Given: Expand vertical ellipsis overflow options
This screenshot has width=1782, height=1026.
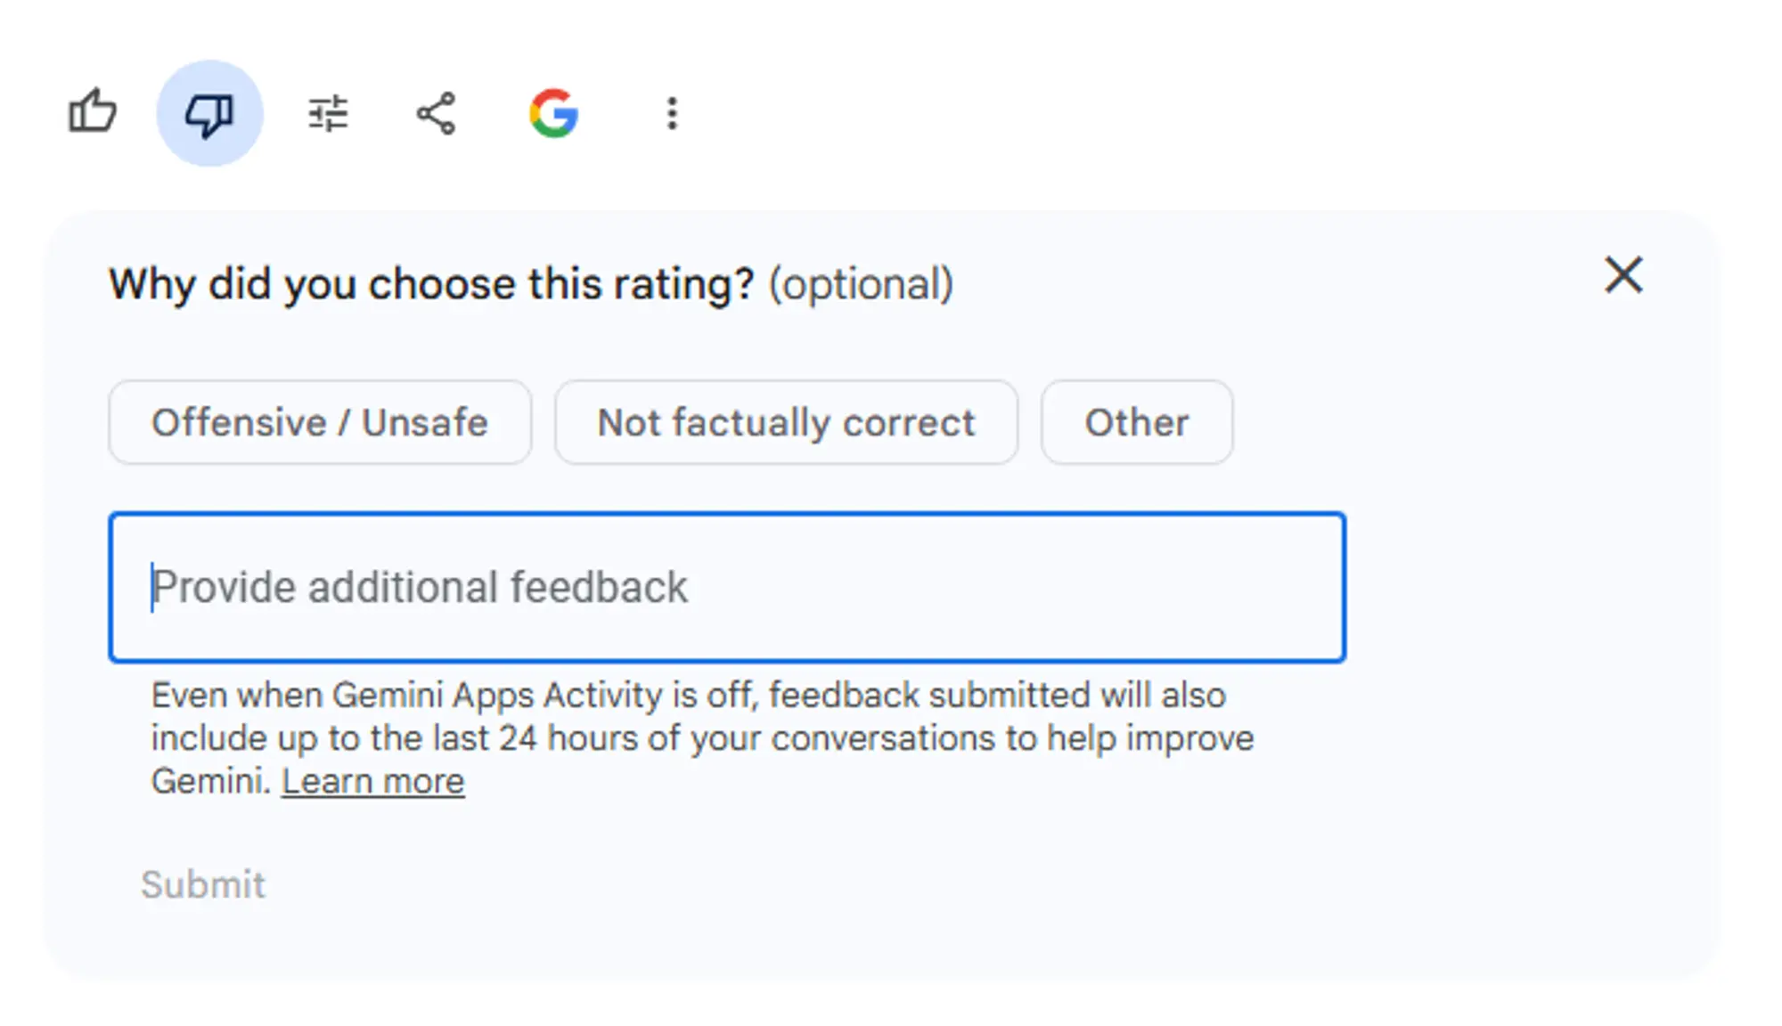Looking at the screenshot, I should [673, 113].
